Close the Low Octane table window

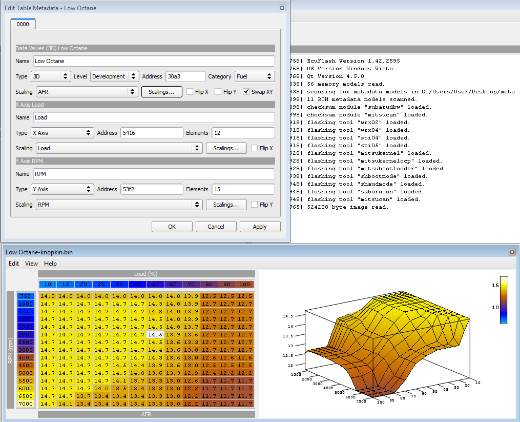[511, 252]
